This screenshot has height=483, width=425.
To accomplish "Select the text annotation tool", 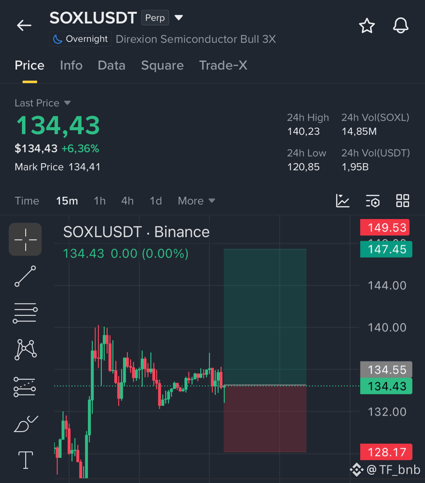I will click(x=26, y=460).
